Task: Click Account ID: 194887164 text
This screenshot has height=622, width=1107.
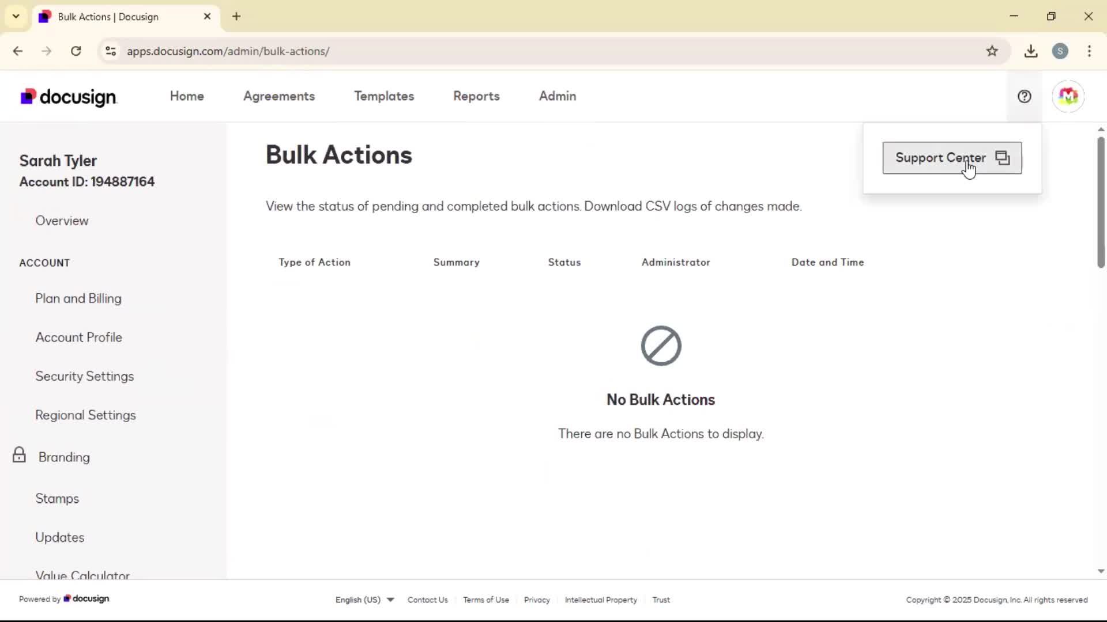Action: (x=87, y=182)
